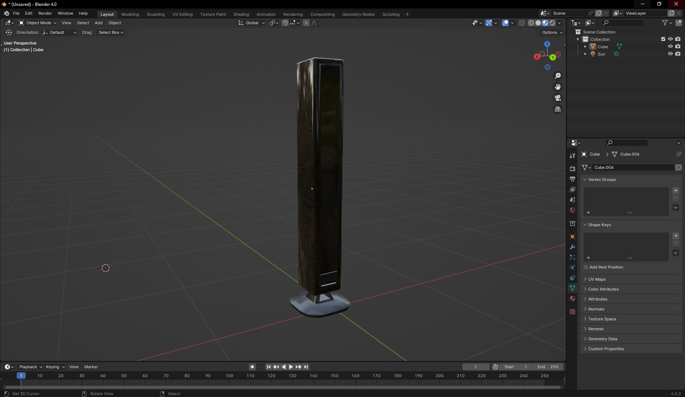Screen dimensions: 685x397
Task: Toggle the camera view icon
Action: 558,98
